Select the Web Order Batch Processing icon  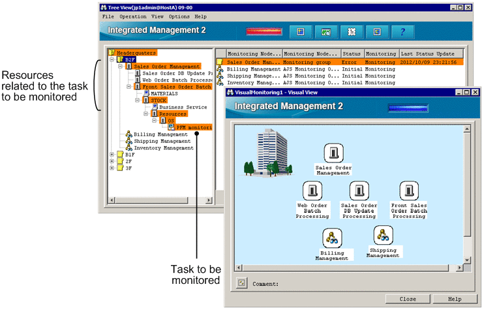pyautogui.click(x=312, y=191)
